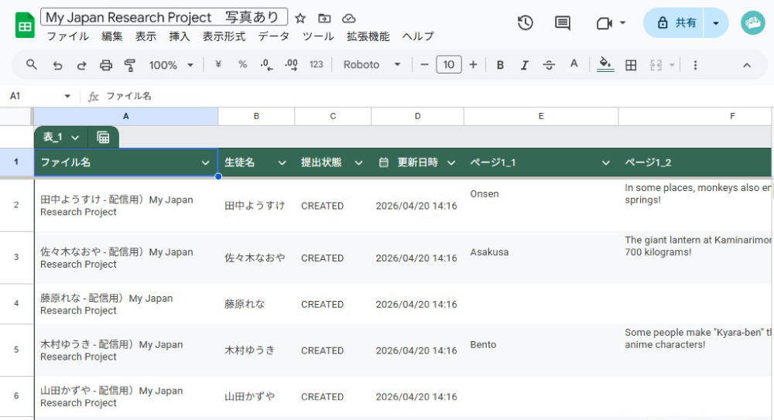Click the print icon
Screen dimensions: 774x420
pyautogui.click(x=106, y=65)
